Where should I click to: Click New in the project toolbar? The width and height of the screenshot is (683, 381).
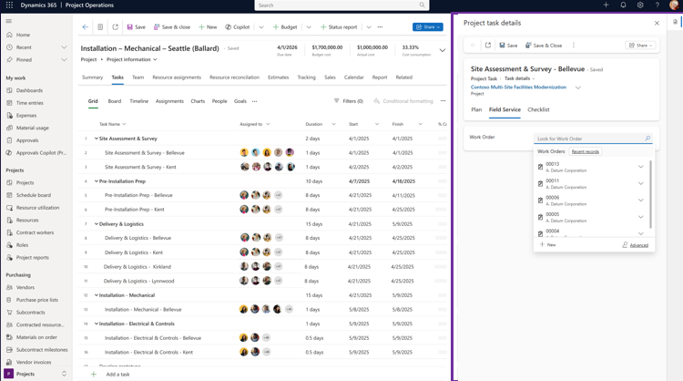tap(208, 27)
